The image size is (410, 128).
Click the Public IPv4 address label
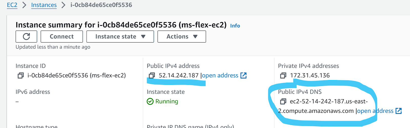pyautogui.click(x=173, y=66)
